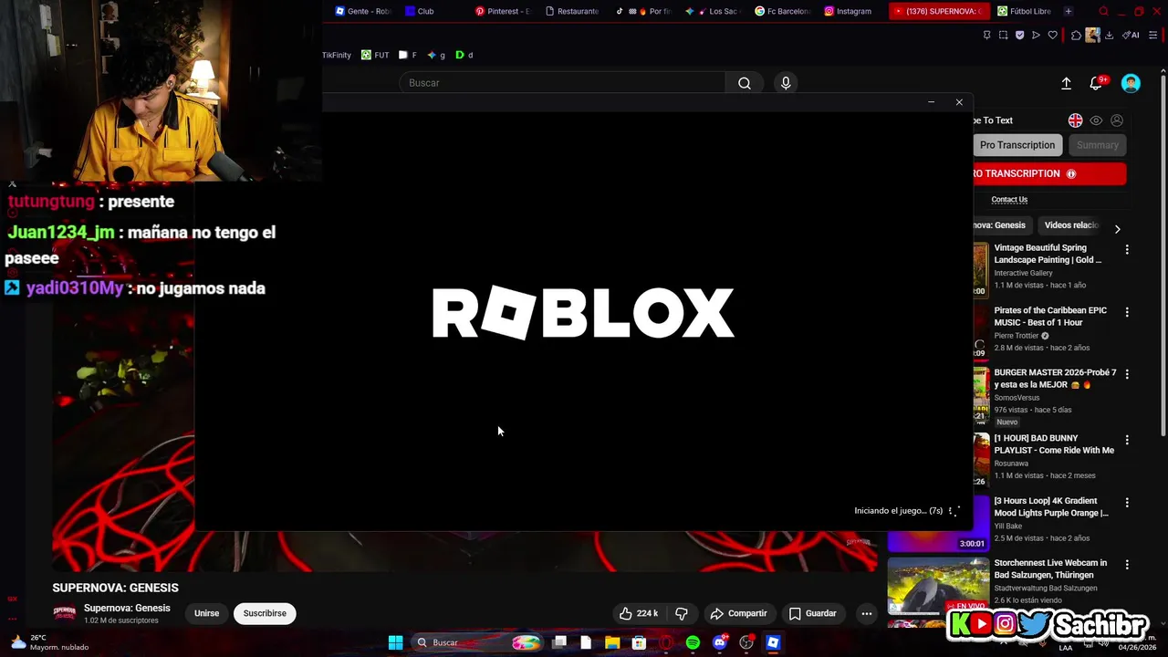
Task: Open the Contact Us link
Action: coord(1009,200)
